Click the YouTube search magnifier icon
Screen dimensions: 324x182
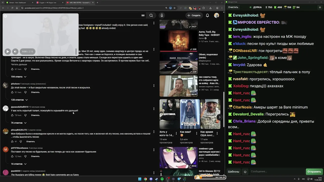[x=151, y=15]
